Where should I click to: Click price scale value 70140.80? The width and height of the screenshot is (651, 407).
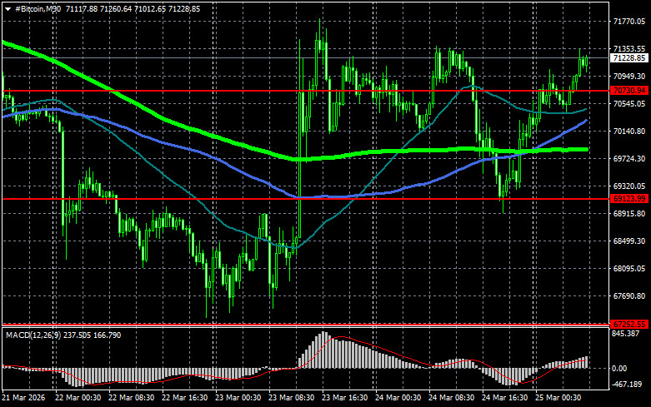629,131
